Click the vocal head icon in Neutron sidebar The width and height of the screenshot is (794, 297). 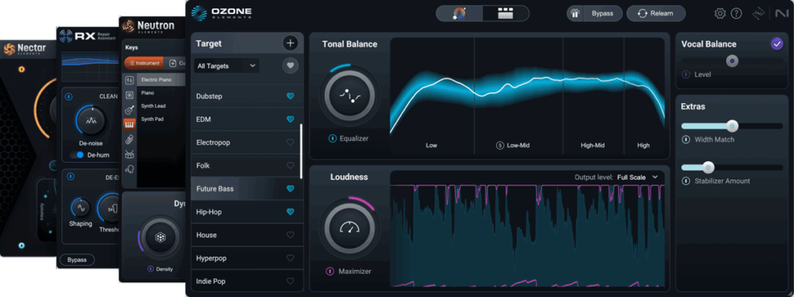pos(129,169)
